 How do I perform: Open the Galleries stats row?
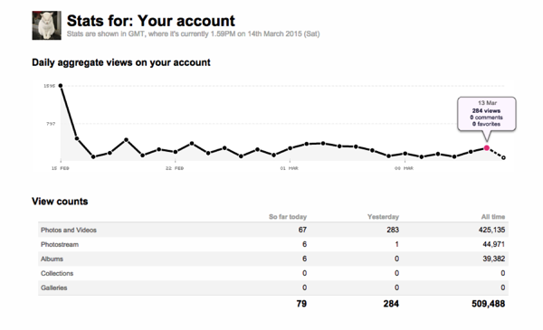click(x=273, y=288)
